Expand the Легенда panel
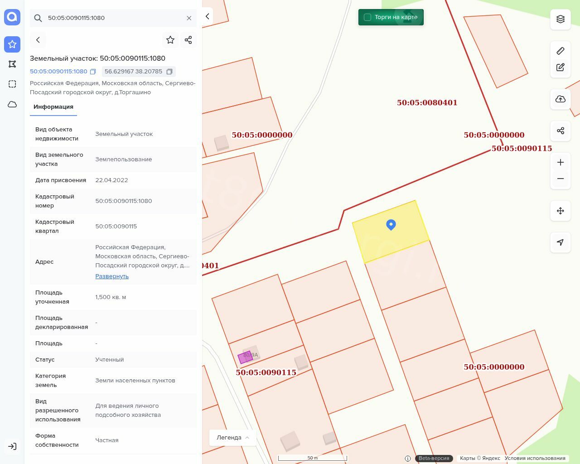The image size is (580, 464). click(x=233, y=437)
